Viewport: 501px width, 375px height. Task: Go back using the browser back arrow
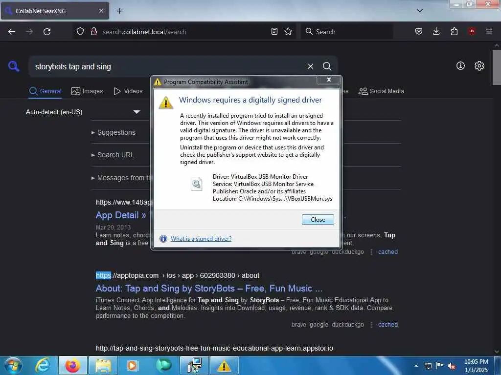click(12, 32)
